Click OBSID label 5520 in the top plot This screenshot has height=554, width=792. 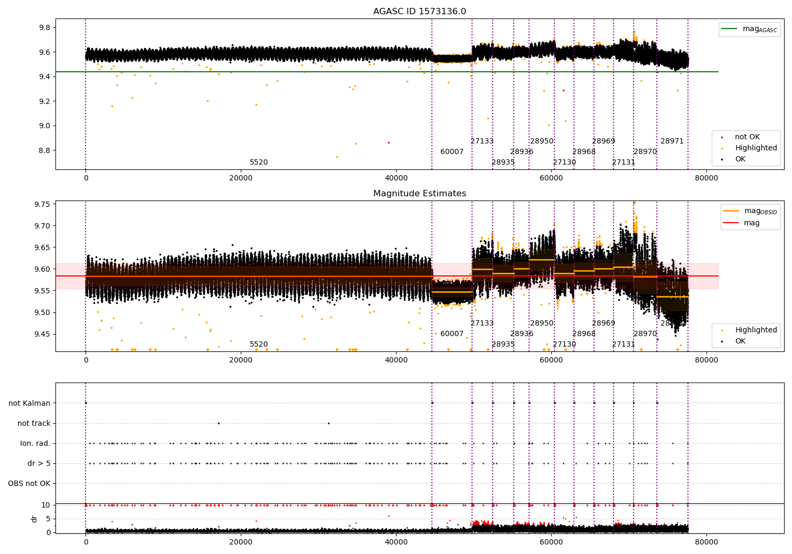[259, 163]
